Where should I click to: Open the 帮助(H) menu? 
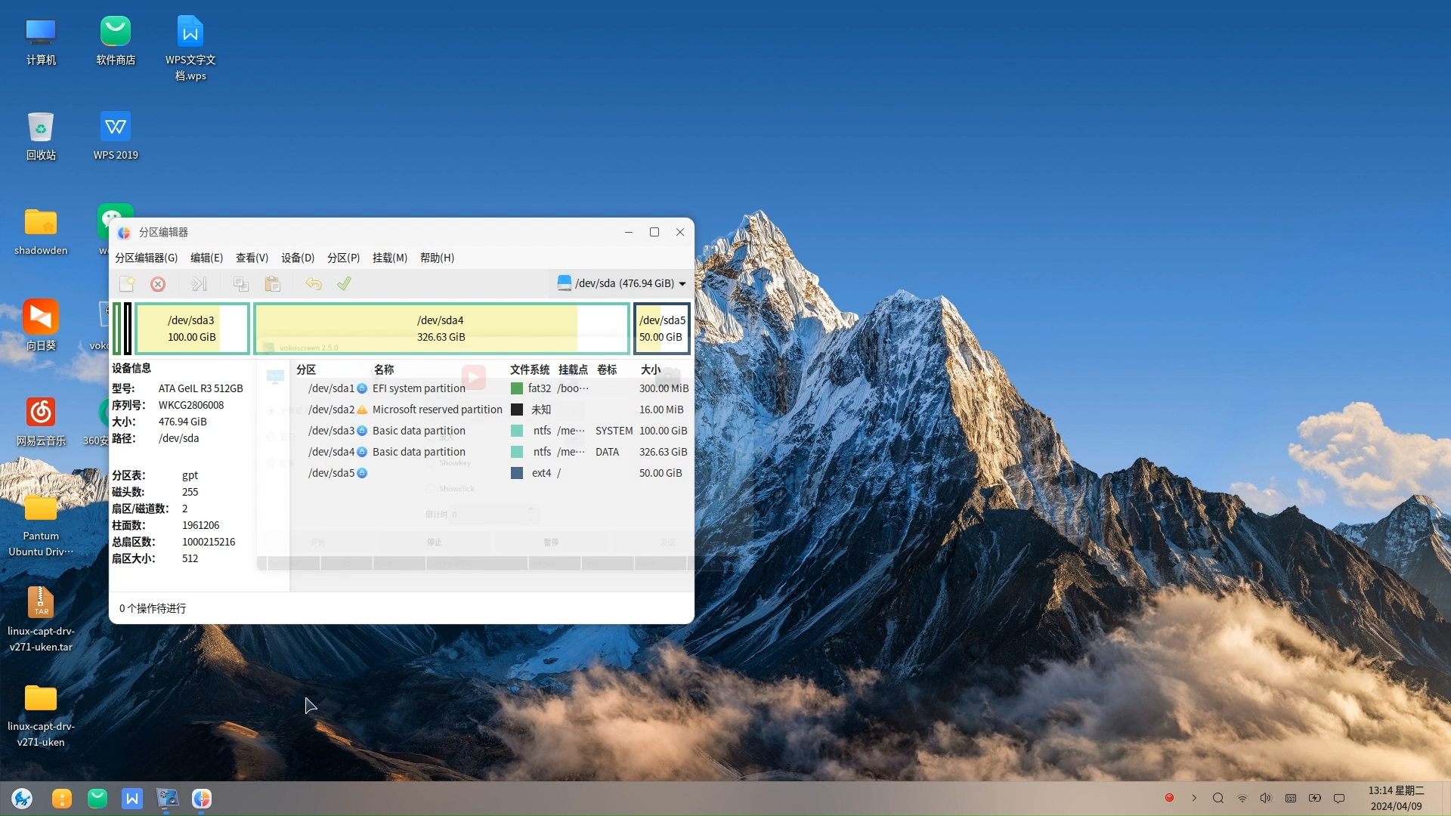[x=437, y=258]
